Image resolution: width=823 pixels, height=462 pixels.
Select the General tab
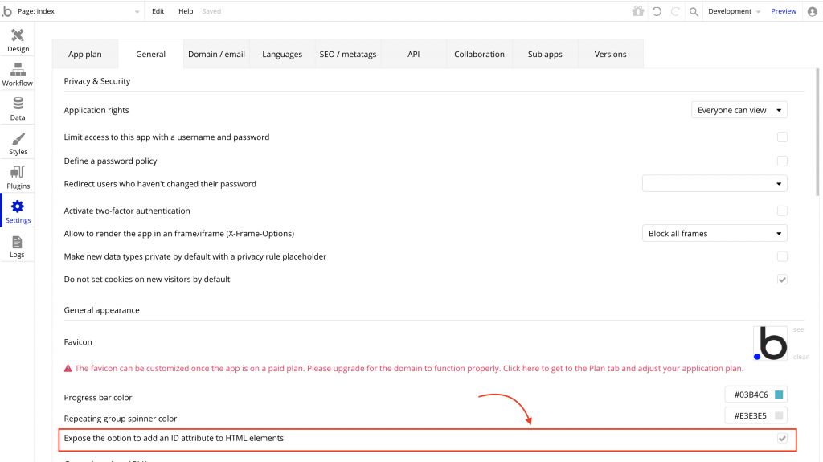tap(150, 54)
